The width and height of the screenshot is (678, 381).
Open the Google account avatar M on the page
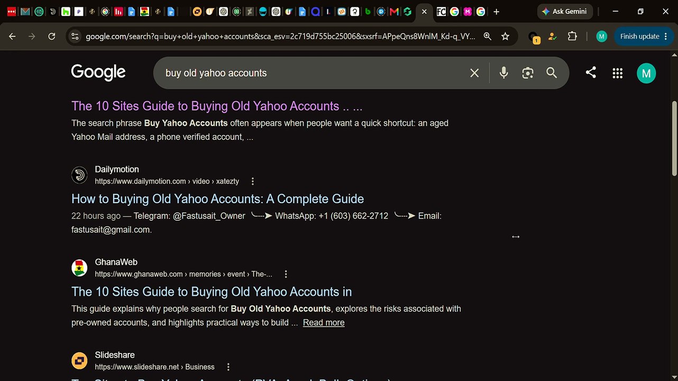646,73
